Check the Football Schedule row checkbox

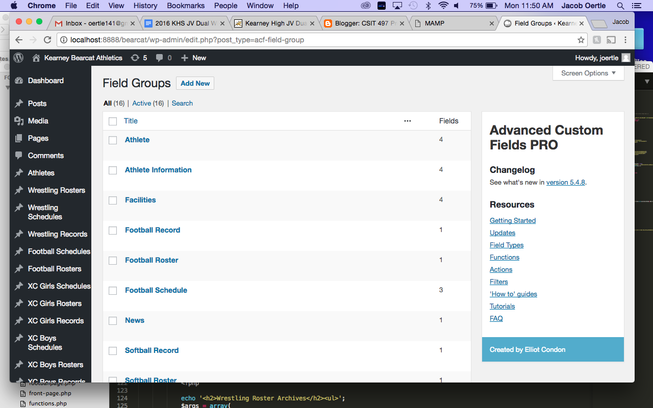pos(113,291)
